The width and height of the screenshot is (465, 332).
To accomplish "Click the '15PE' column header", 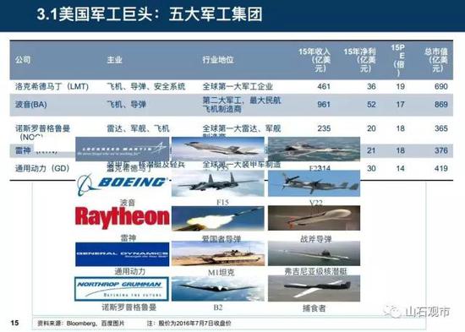I will 398,60.
